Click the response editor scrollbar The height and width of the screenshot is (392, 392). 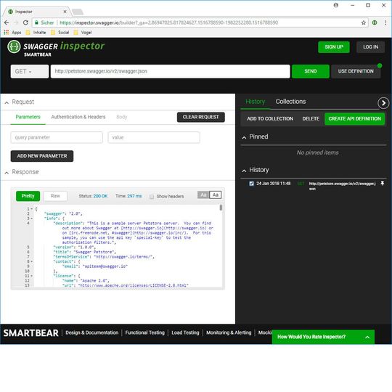point(221,208)
